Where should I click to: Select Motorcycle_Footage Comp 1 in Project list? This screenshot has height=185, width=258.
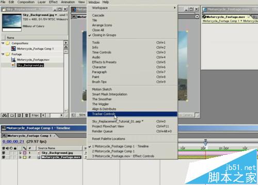35,49
